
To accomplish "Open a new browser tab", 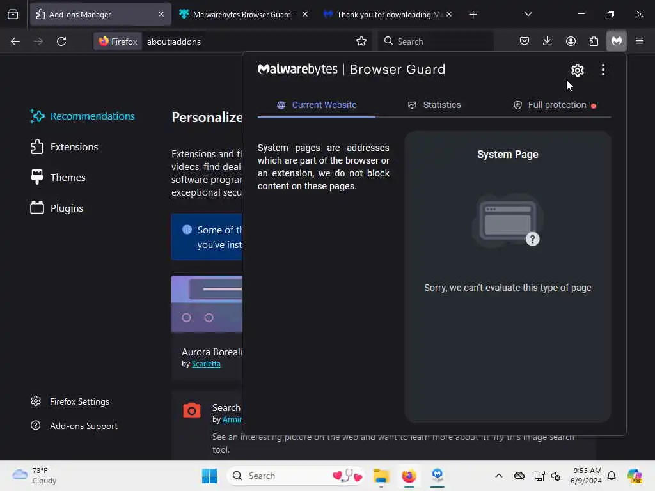I will pyautogui.click(x=473, y=15).
